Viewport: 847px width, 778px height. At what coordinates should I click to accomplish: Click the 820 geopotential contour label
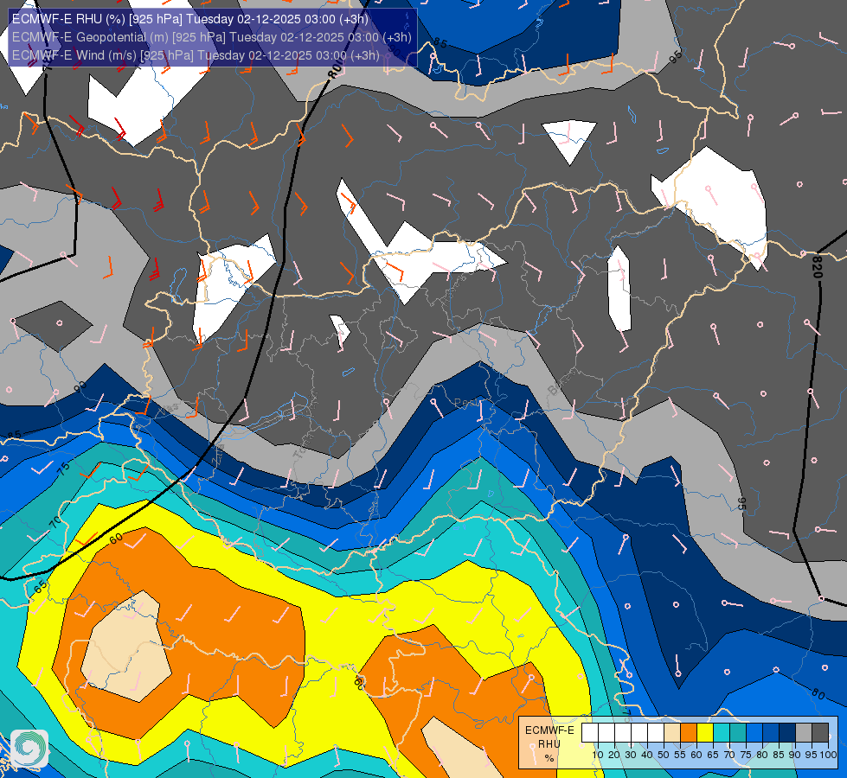click(x=818, y=267)
